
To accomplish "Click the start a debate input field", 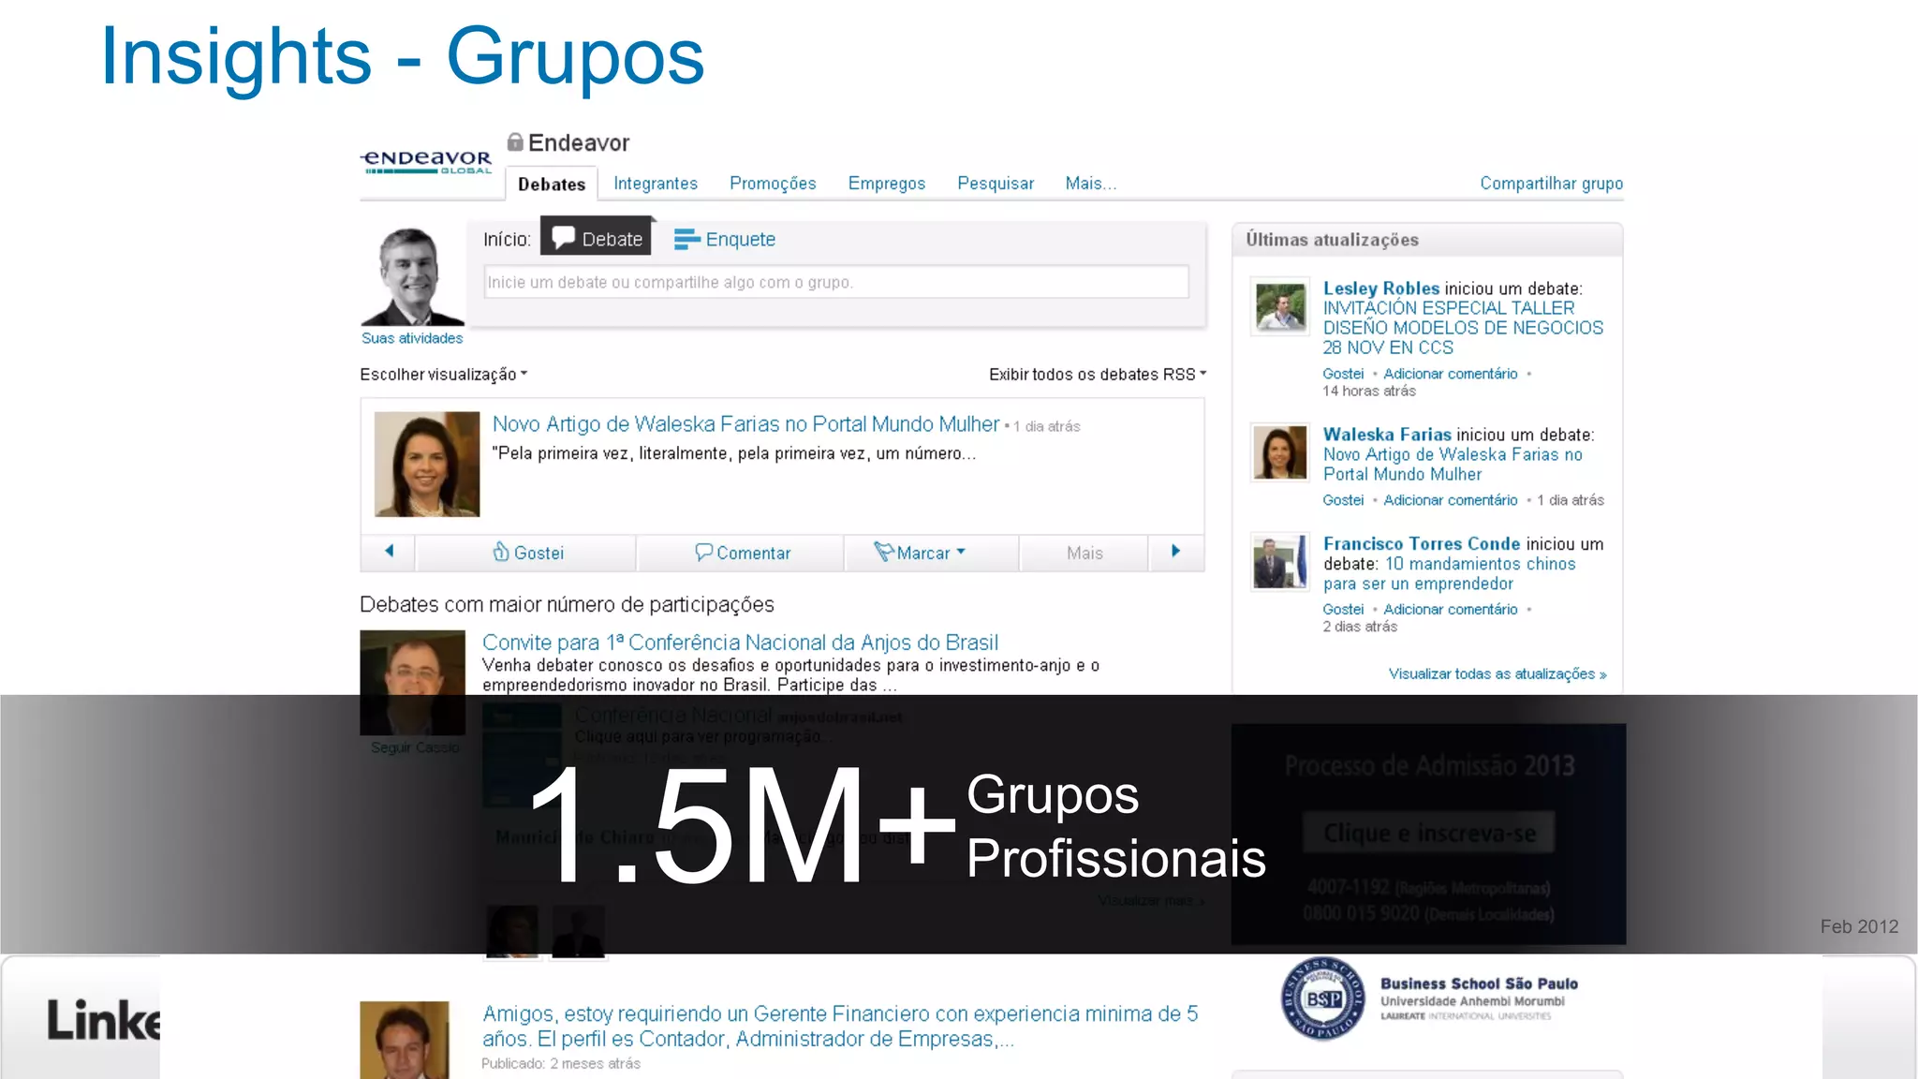I will click(x=836, y=282).
